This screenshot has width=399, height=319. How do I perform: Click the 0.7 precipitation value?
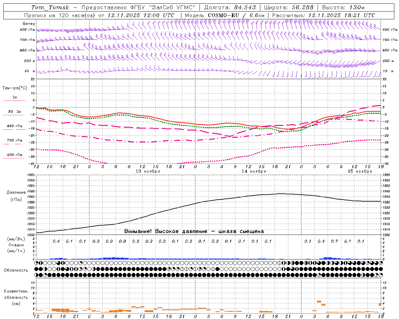pyautogui.click(x=334, y=241)
